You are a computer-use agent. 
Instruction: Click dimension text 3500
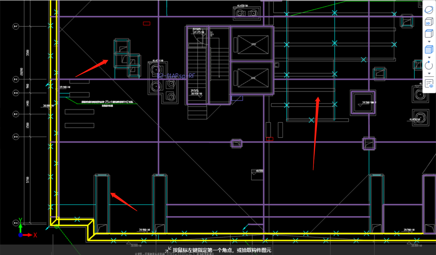(28, 53)
